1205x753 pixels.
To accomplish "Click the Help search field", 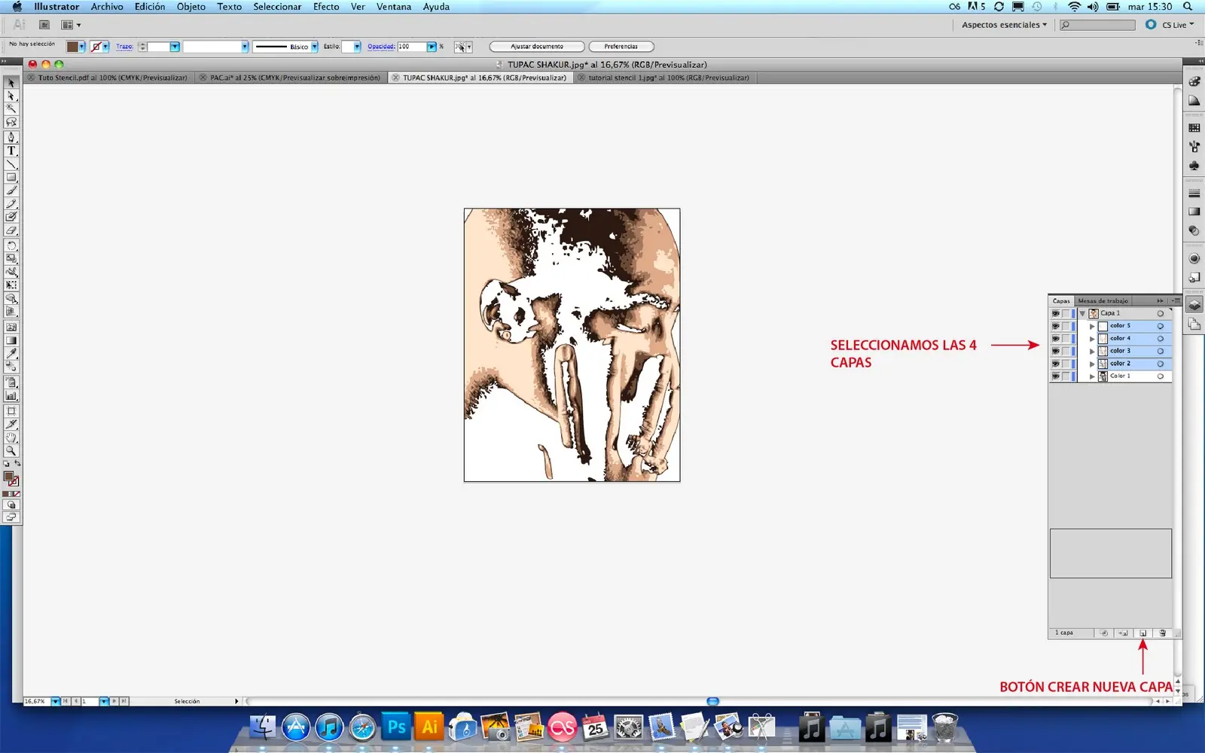I will pos(1097,25).
